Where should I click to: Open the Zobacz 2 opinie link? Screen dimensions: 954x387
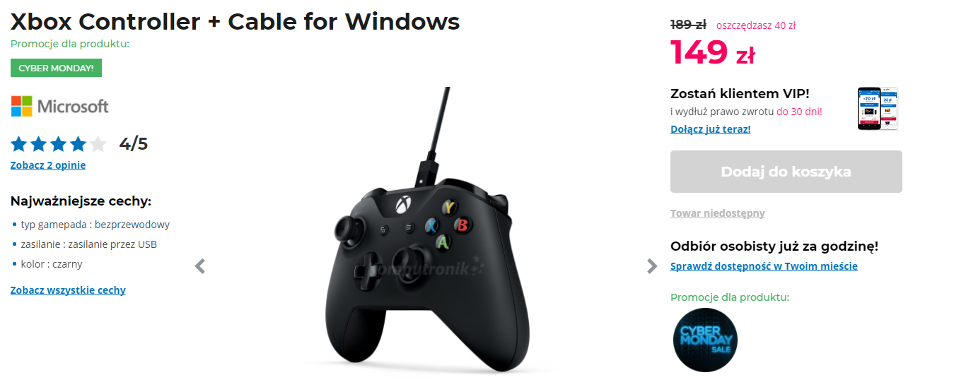click(x=48, y=165)
